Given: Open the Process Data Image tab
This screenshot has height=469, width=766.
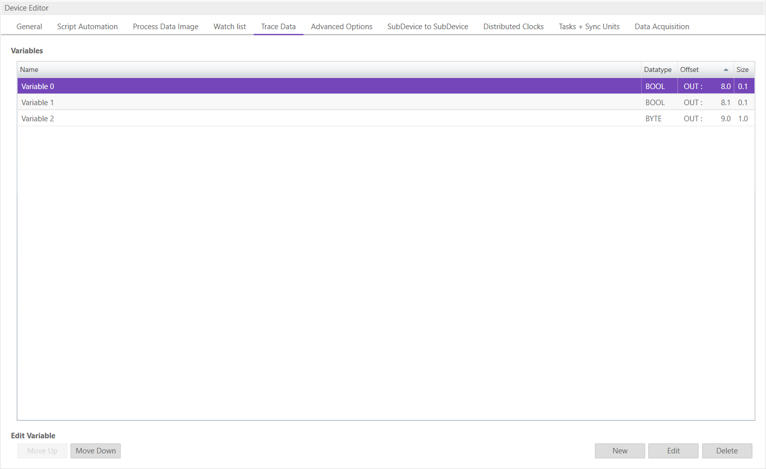Looking at the screenshot, I should point(165,27).
